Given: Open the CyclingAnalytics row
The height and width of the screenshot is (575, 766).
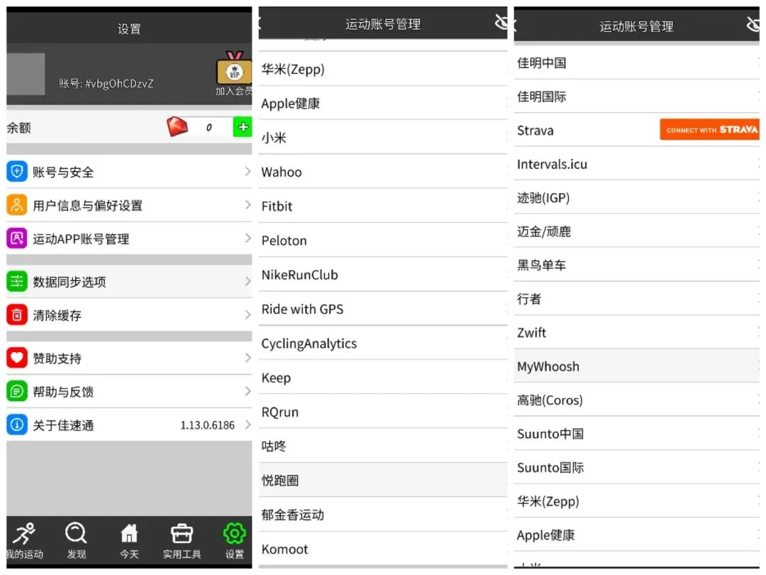Looking at the screenshot, I should [383, 344].
